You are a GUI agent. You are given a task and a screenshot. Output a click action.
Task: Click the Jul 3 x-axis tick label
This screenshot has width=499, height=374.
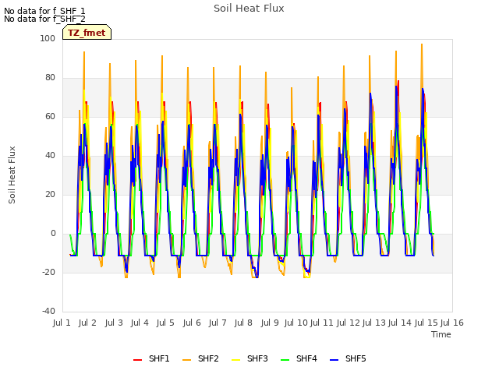(x=114, y=323)
